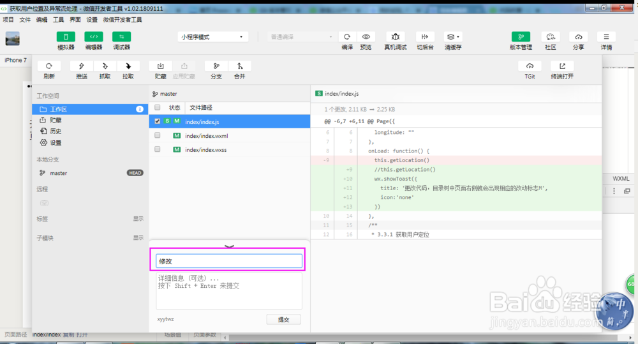Click the 文件路径 column header

pos(201,107)
